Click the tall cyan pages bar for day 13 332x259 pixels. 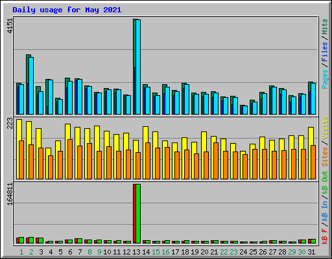tap(138, 67)
